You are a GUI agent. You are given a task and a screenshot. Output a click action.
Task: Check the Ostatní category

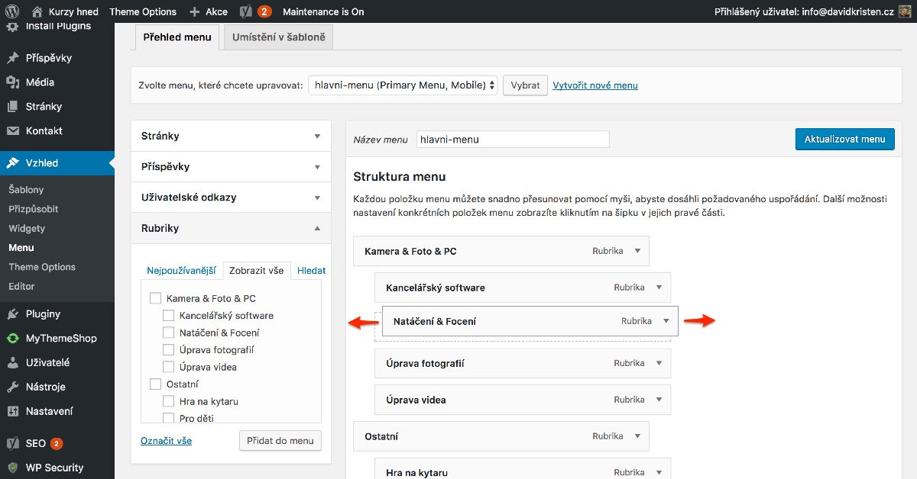click(x=156, y=384)
